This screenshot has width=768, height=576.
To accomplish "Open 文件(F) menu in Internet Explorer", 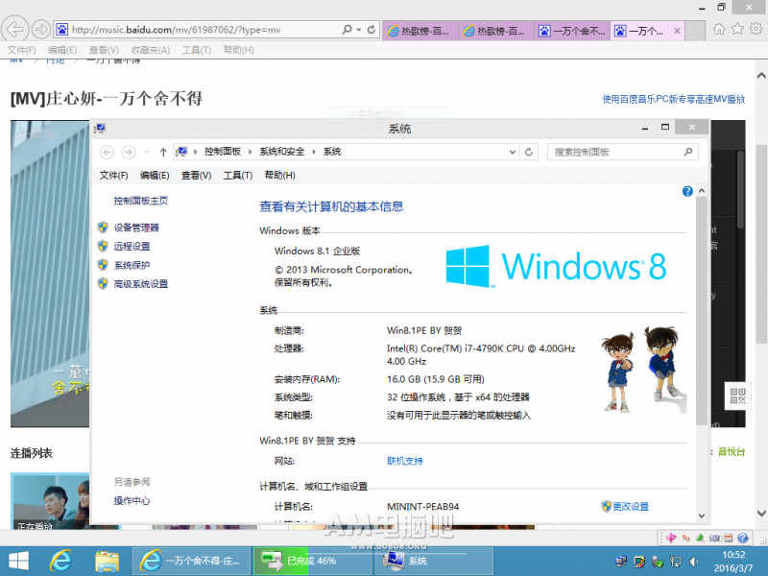I will point(21,50).
